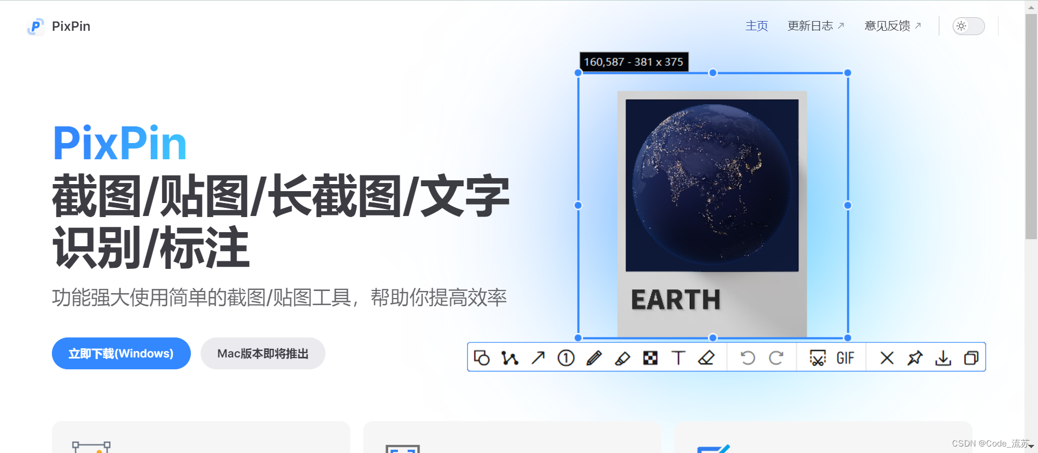
Task: Select the arrow annotation tool
Action: pos(538,357)
